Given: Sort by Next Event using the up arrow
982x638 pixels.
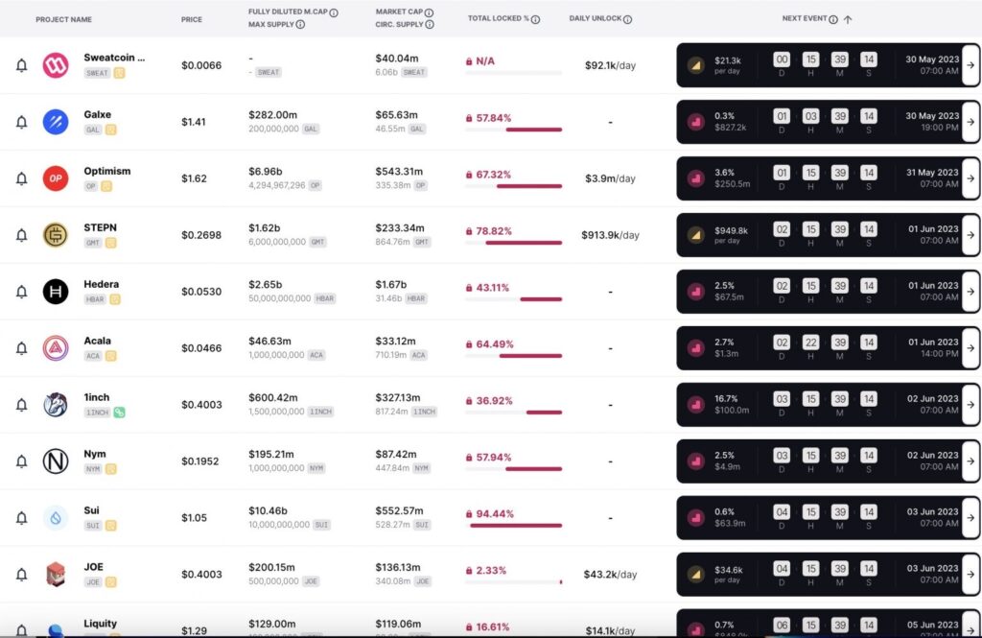Looking at the screenshot, I should (848, 19).
